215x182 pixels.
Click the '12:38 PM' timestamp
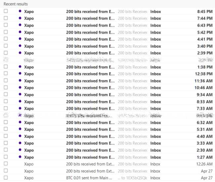[x=204, y=74]
